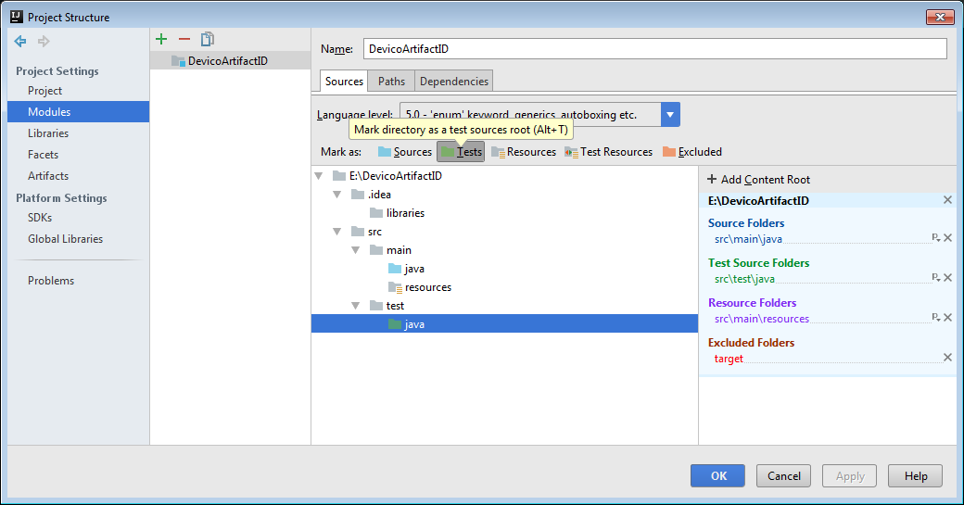Mark directory as Excluded

coord(691,152)
